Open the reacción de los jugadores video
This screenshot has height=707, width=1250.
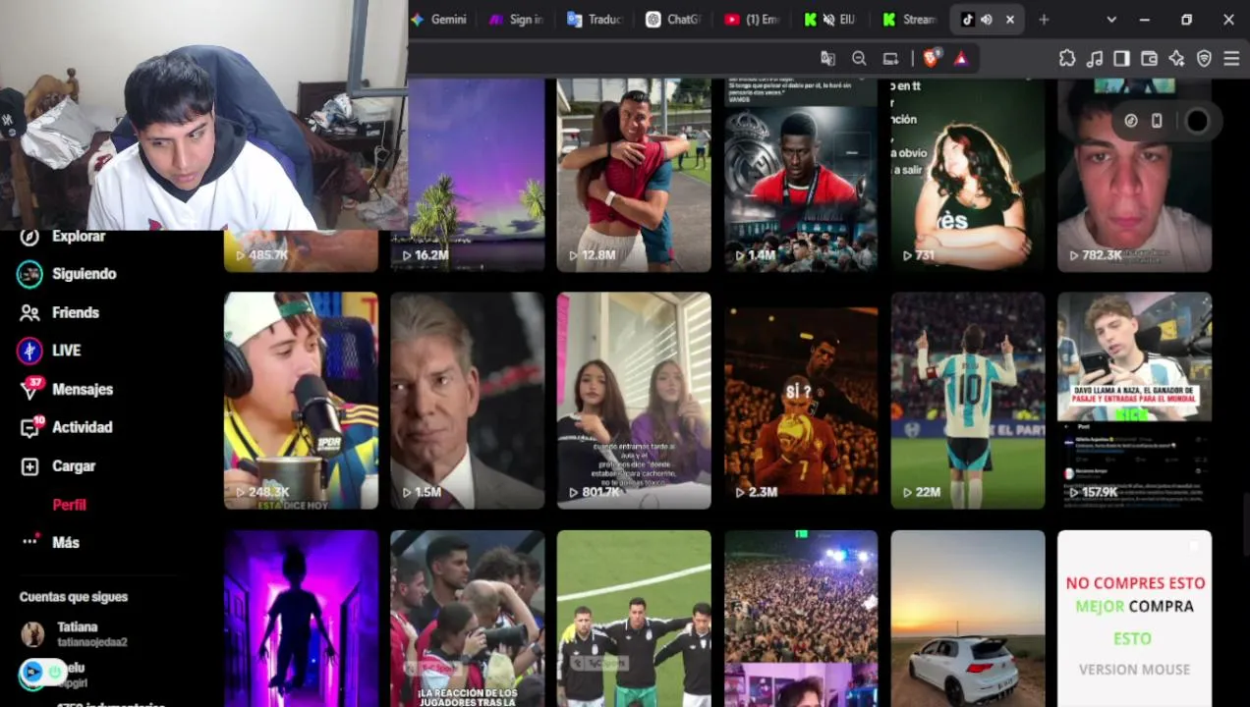pos(468,619)
